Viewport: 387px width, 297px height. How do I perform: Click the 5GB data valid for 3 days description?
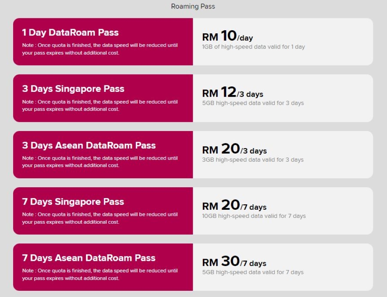[x=253, y=103]
